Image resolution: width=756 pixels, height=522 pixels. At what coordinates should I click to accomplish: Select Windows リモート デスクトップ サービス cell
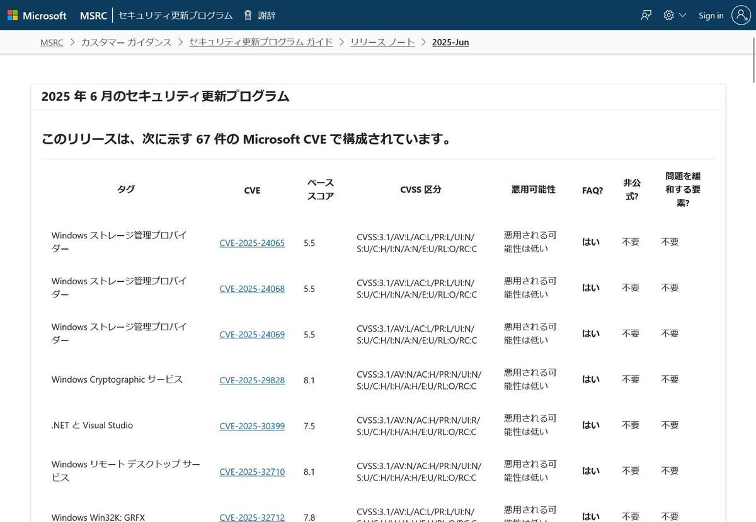point(126,471)
